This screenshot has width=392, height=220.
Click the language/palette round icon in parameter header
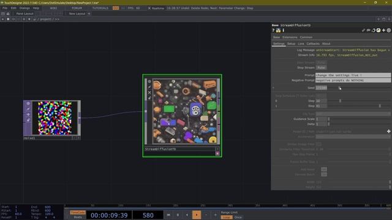379,31
